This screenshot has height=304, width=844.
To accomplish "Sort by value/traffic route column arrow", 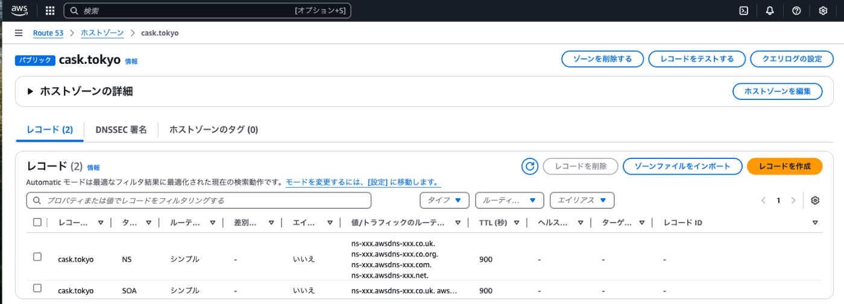I will click(458, 223).
